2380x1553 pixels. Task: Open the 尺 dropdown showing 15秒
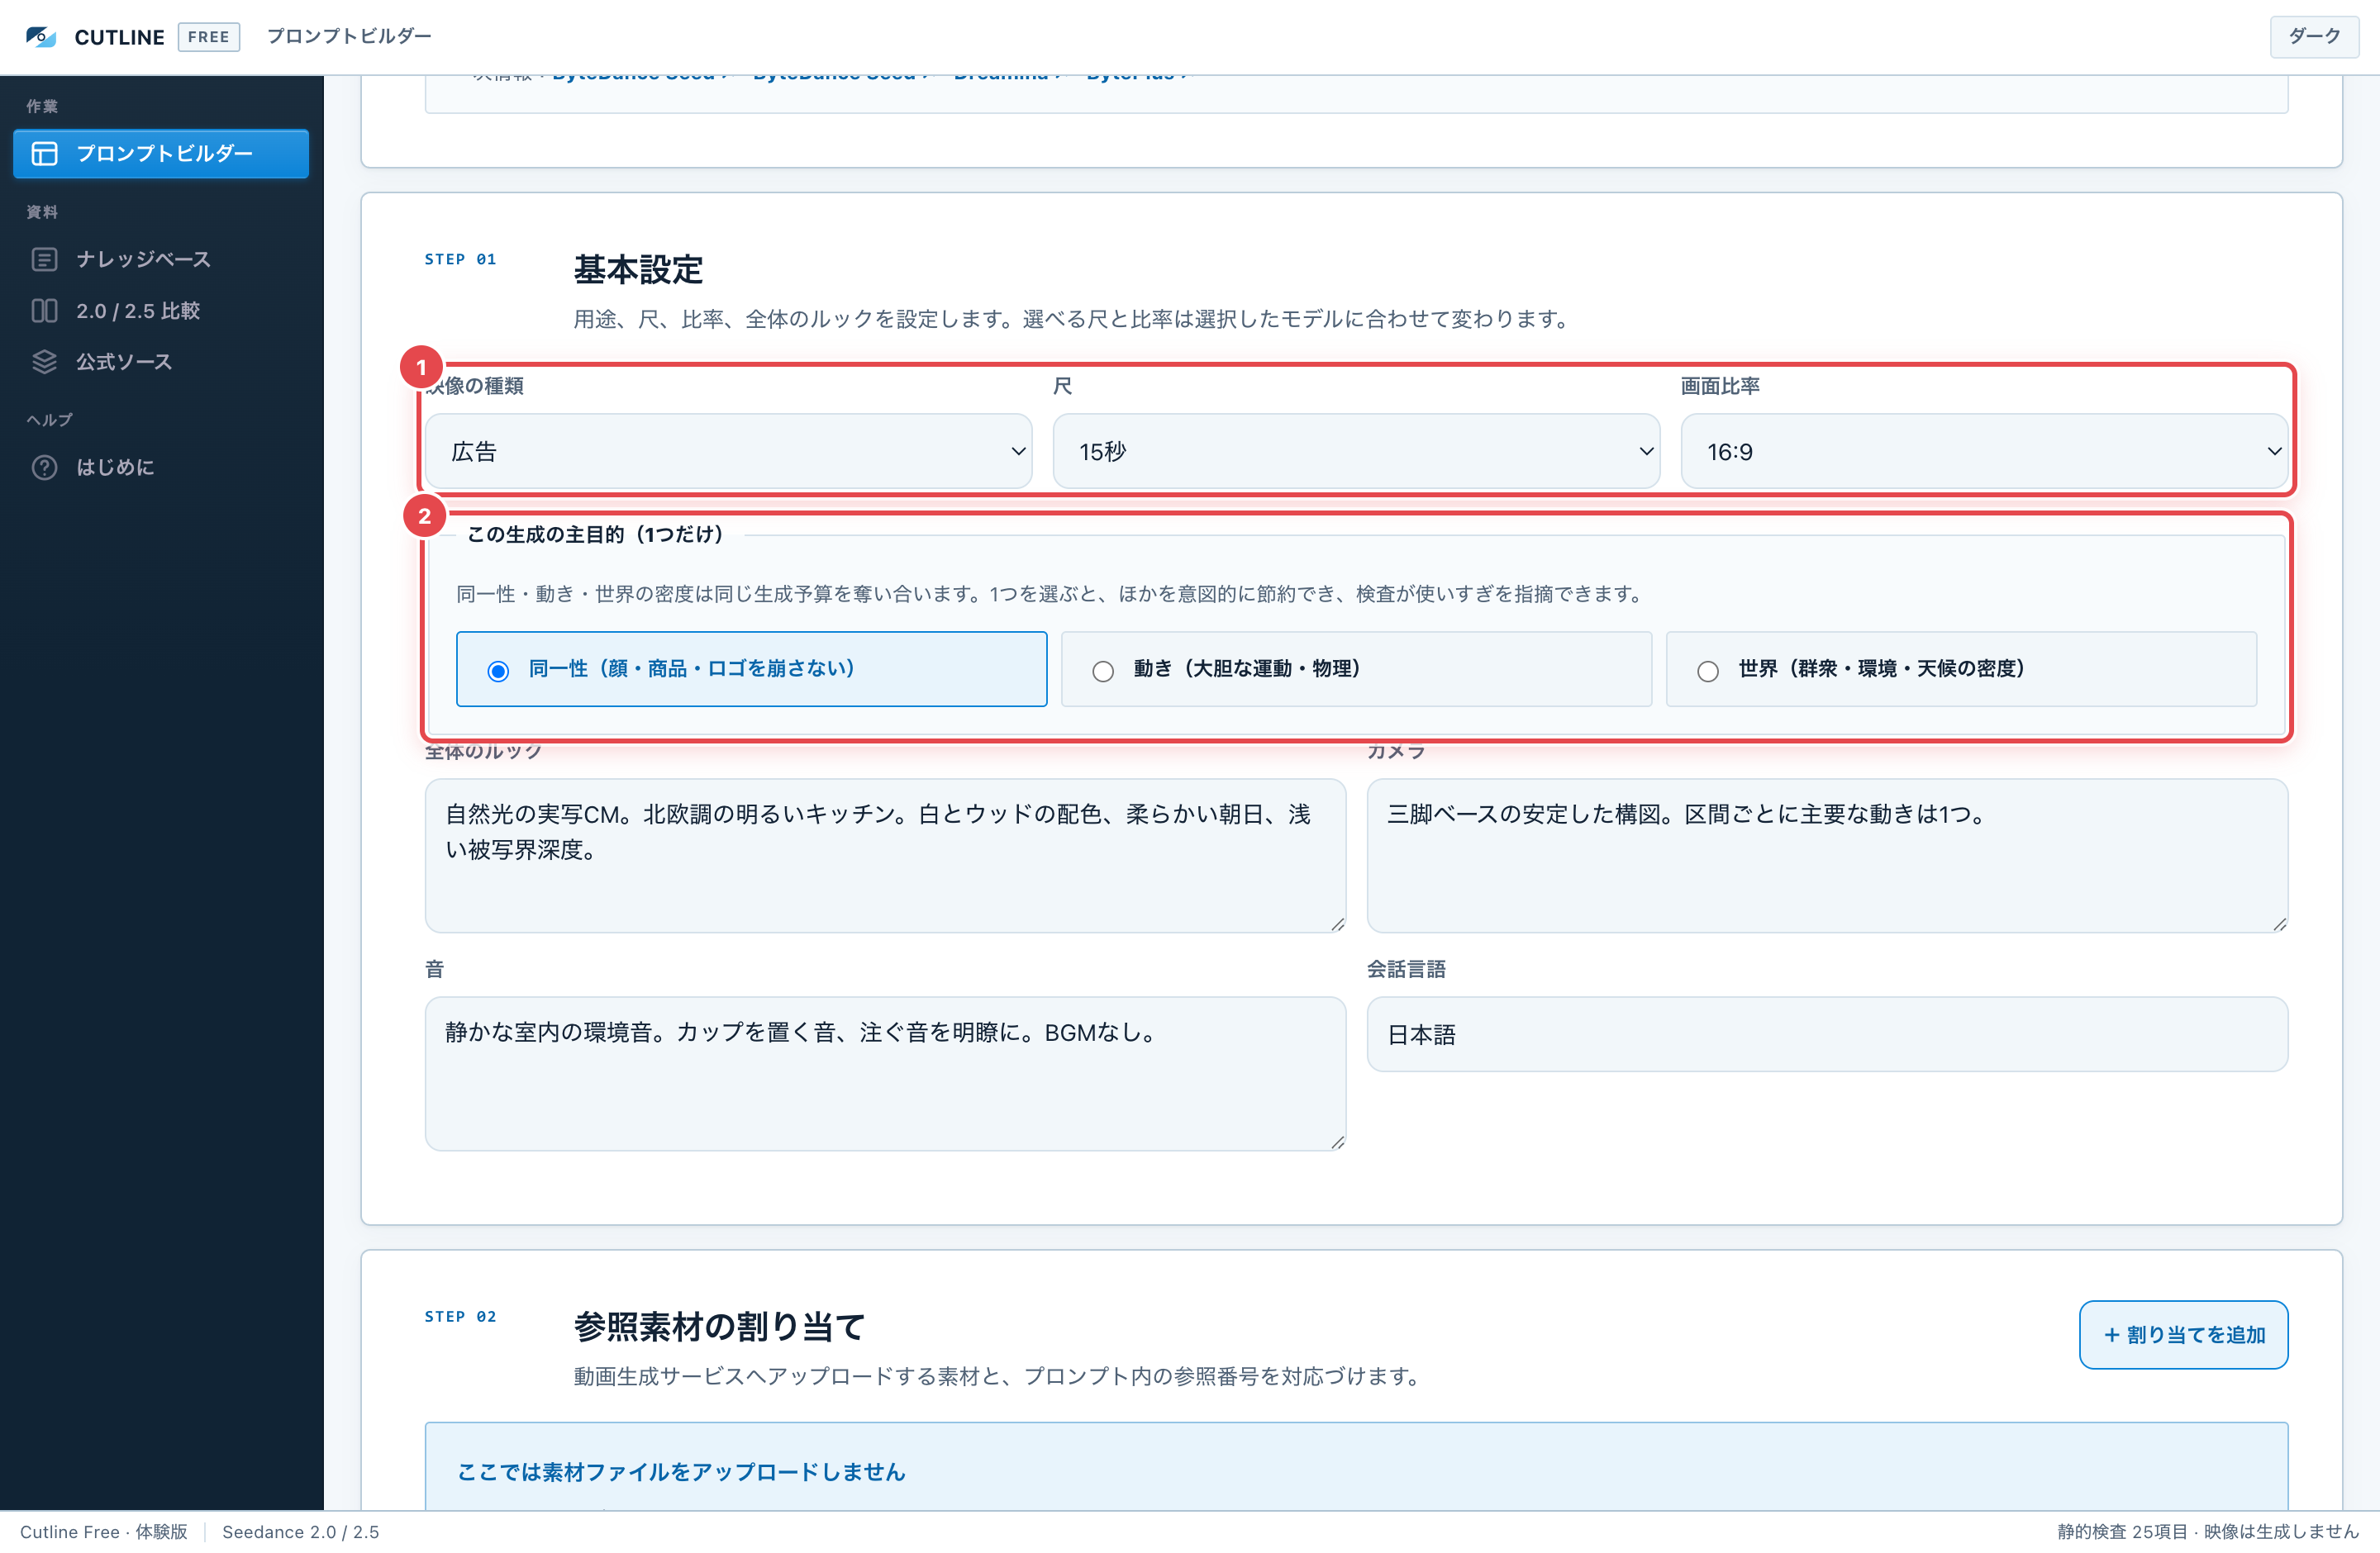(1356, 451)
